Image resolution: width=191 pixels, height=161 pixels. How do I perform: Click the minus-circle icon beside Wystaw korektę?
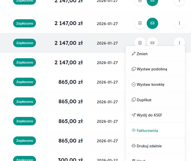pos(134,85)
